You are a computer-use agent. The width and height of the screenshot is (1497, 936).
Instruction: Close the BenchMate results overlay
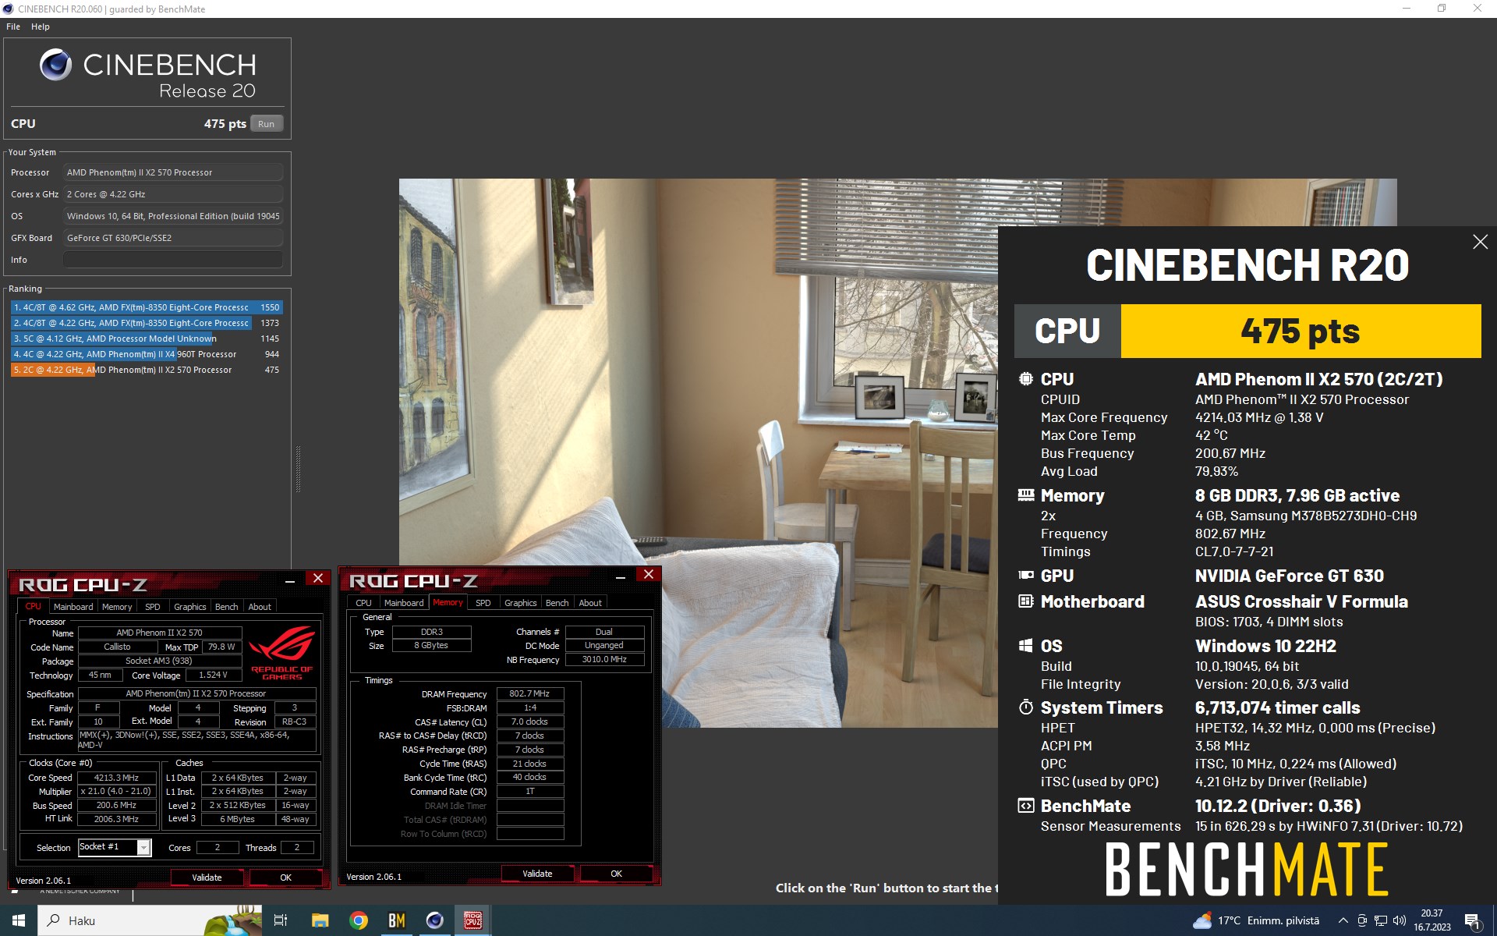pos(1480,242)
